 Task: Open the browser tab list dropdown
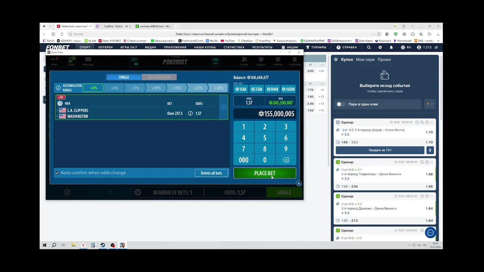coord(50,26)
